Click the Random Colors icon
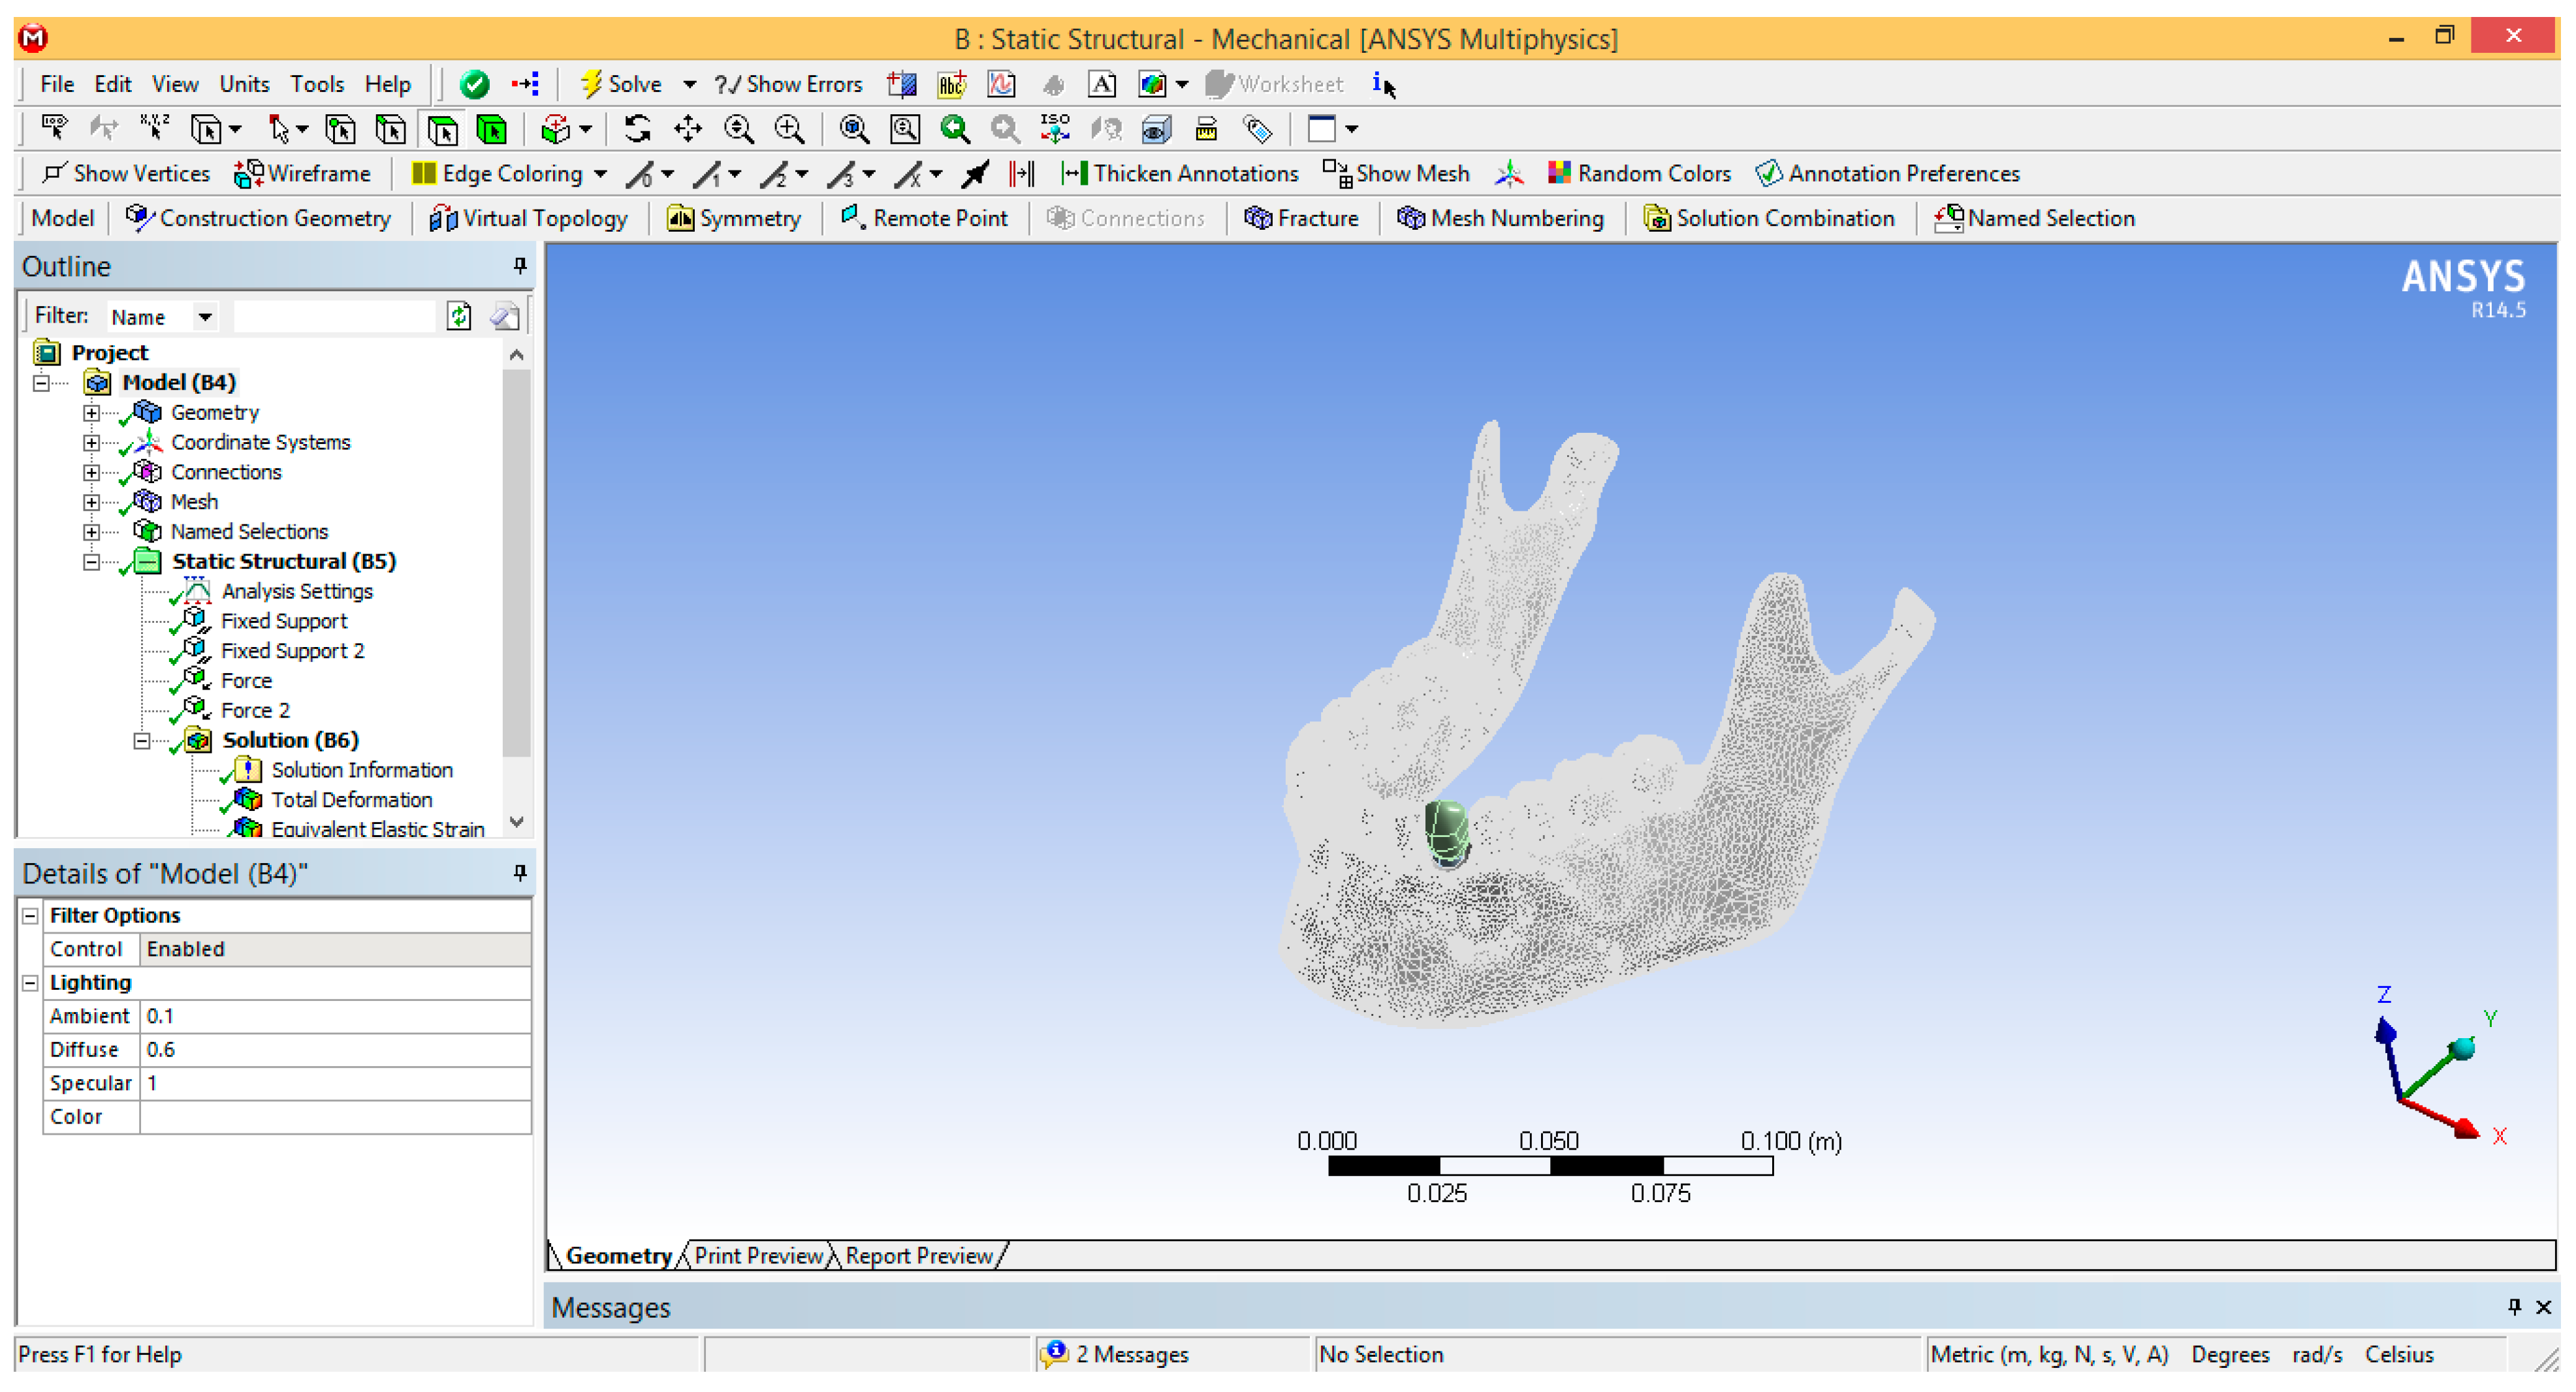The width and height of the screenshot is (2576, 1392). tap(1559, 174)
